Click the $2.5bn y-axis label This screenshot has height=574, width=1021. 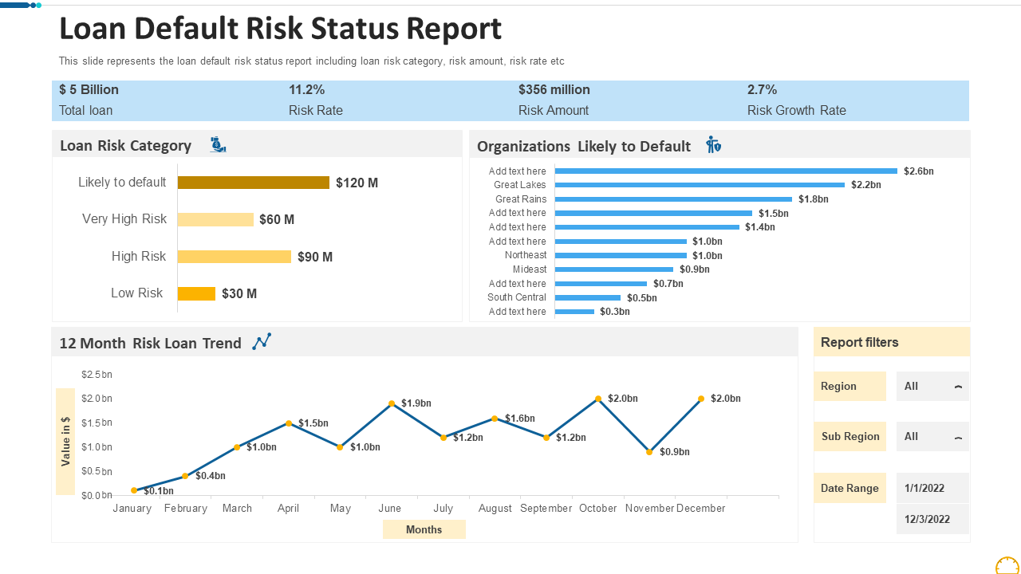click(x=97, y=375)
